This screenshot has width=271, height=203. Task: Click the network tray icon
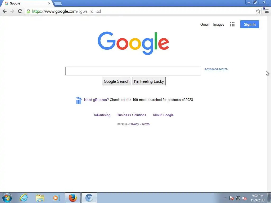coord(238,198)
